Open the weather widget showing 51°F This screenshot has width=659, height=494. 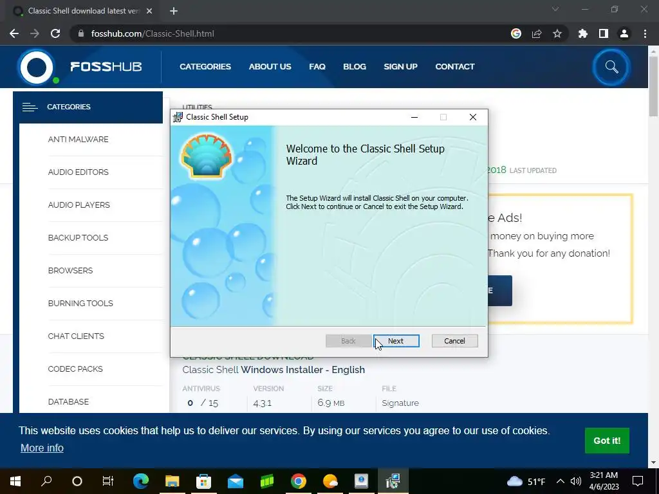click(x=526, y=481)
